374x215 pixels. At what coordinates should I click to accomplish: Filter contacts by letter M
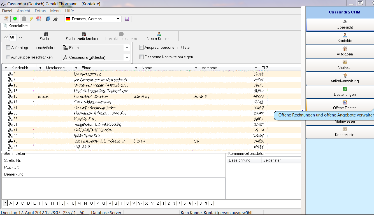79,203
